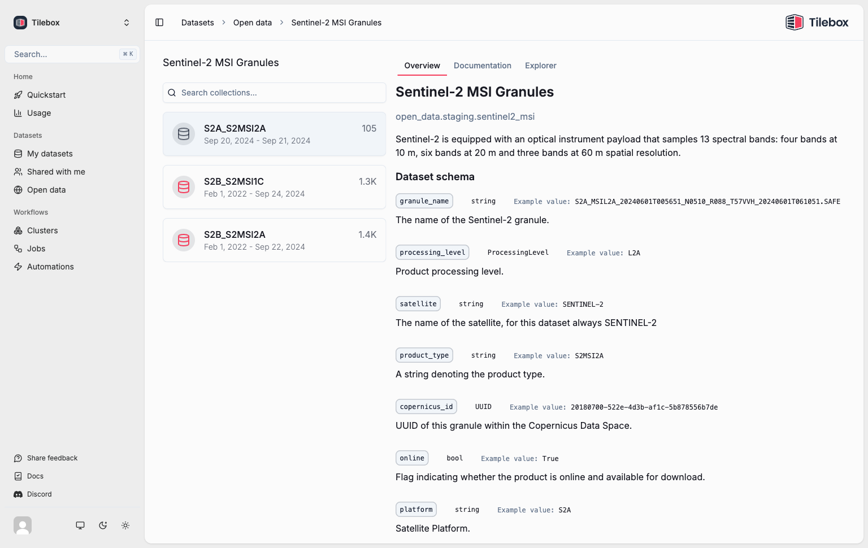868x548 pixels.
Task: Select the S2B_S2MSI1C collection
Action: tap(275, 187)
